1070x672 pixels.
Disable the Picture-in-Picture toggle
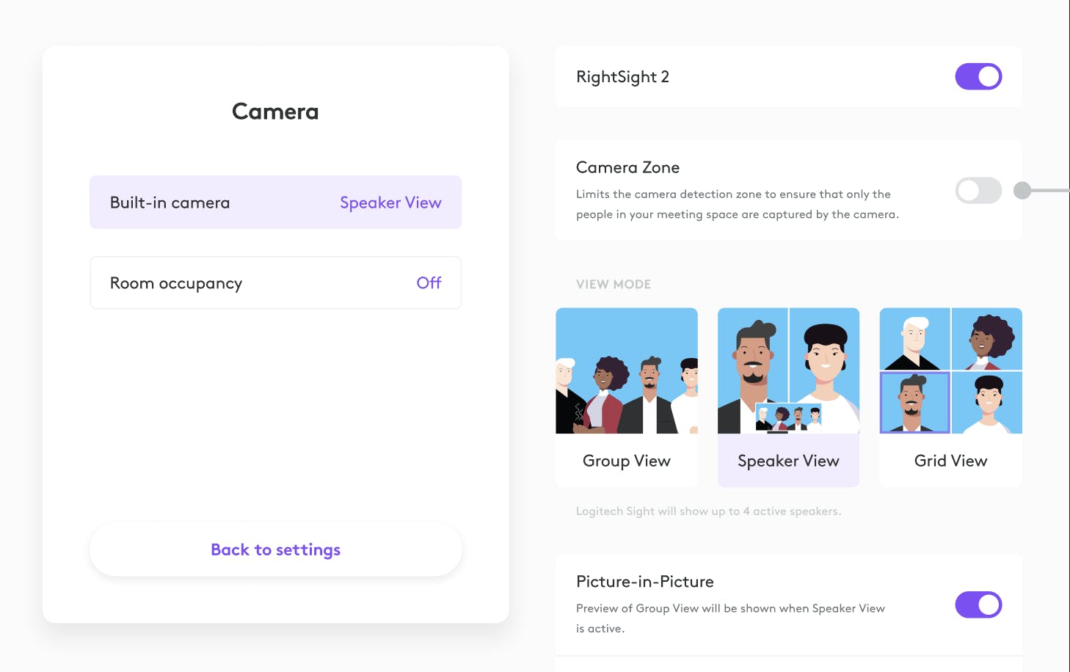tap(978, 605)
